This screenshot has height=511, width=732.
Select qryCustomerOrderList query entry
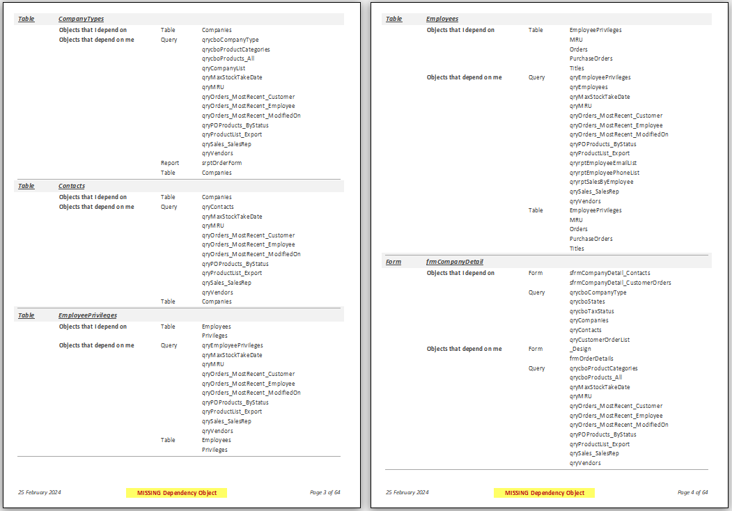click(600, 340)
